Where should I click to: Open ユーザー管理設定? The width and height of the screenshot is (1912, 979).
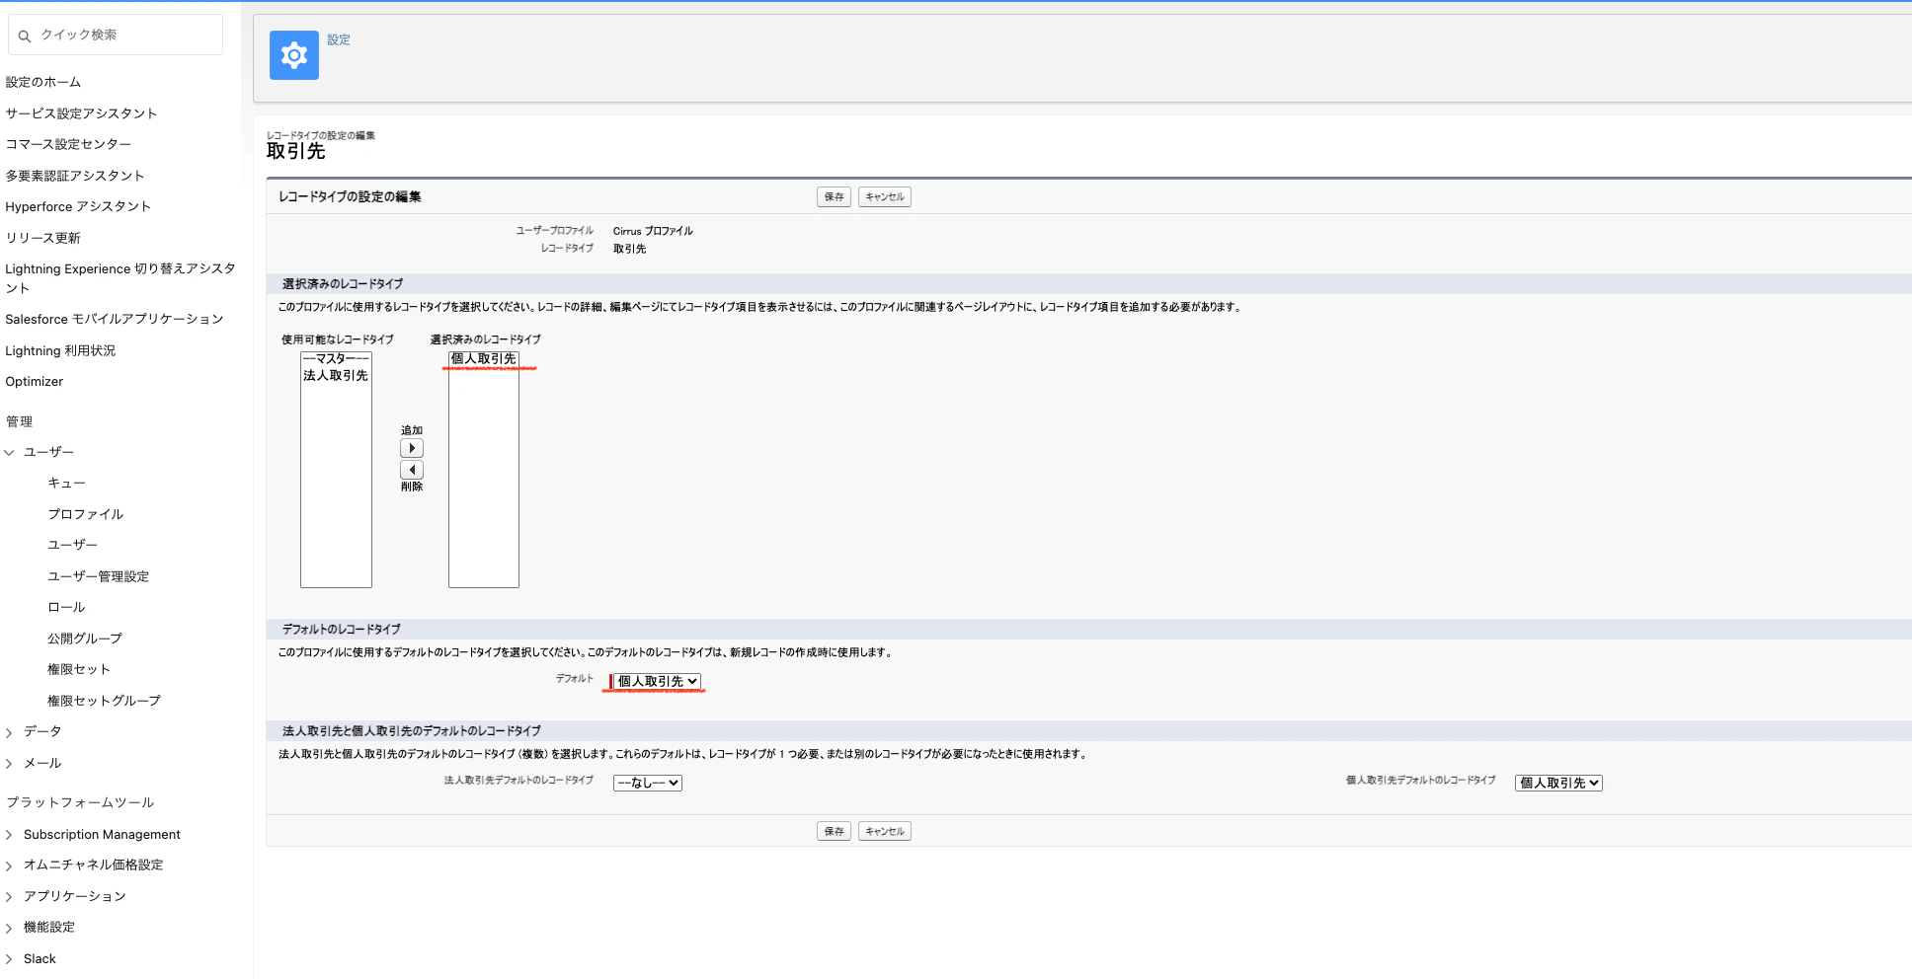pyautogui.click(x=99, y=576)
